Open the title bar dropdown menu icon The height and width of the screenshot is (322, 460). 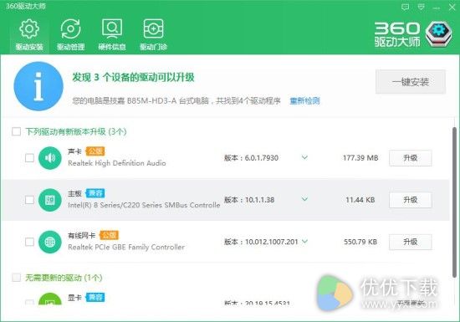pos(421,7)
